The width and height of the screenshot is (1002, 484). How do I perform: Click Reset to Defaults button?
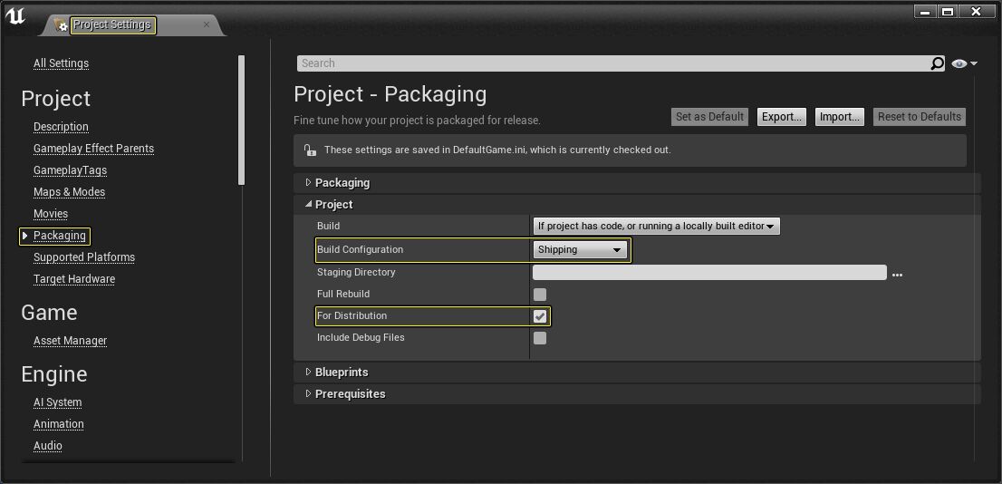[x=919, y=117]
